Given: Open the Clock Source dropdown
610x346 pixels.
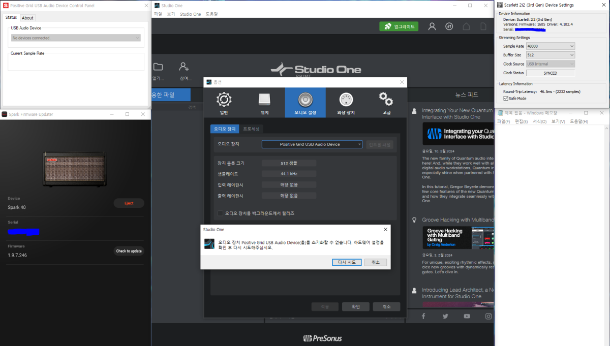Looking at the screenshot, I should click(551, 64).
